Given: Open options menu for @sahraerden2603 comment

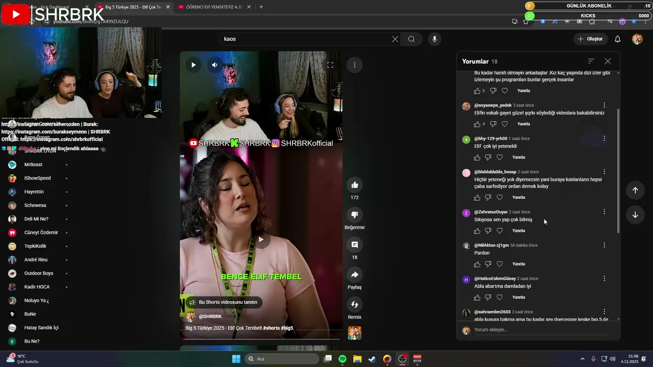Looking at the screenshot, I should (x=605, y=311).
